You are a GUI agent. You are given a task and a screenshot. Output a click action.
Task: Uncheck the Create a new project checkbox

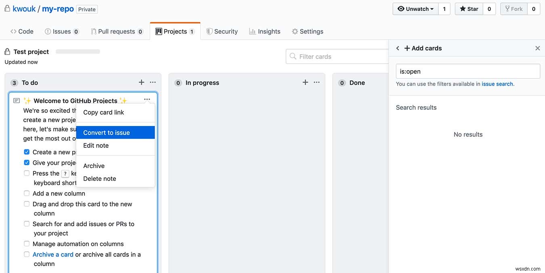(x=26, y=152)
